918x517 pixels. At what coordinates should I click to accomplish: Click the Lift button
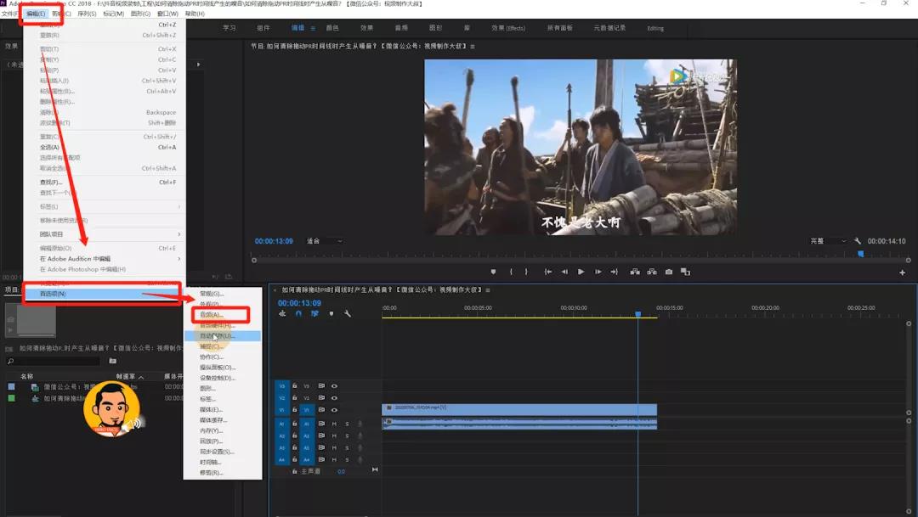tap(635, 272)
